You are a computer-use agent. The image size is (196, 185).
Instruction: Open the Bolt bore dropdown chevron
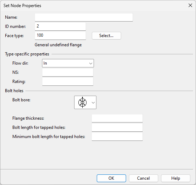[x=93, y=103]
